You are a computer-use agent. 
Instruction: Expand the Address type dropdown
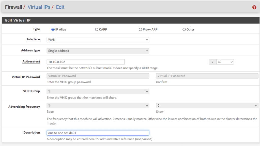tap(98, 51)
